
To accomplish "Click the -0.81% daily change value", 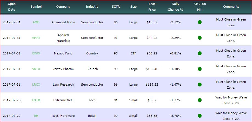I will coord(175,53).
